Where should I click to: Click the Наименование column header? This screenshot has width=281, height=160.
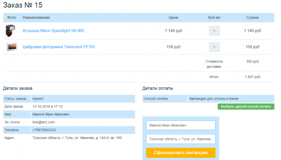point(36,17)
